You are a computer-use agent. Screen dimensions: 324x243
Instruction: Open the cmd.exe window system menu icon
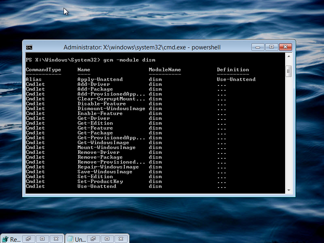(x=29, y=47)
